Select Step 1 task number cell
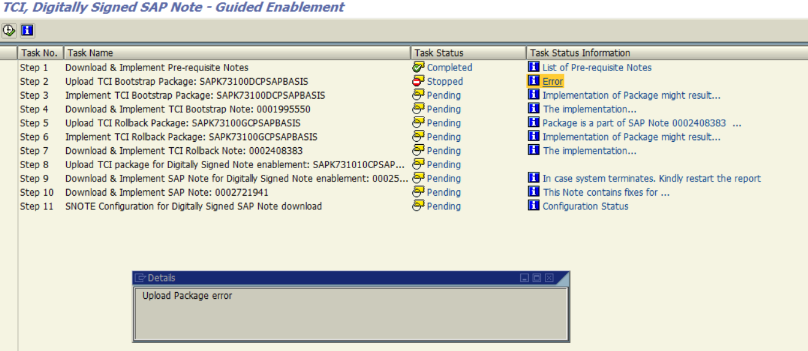The height and width of the screenshot is (351, 808). click(34, 67)
